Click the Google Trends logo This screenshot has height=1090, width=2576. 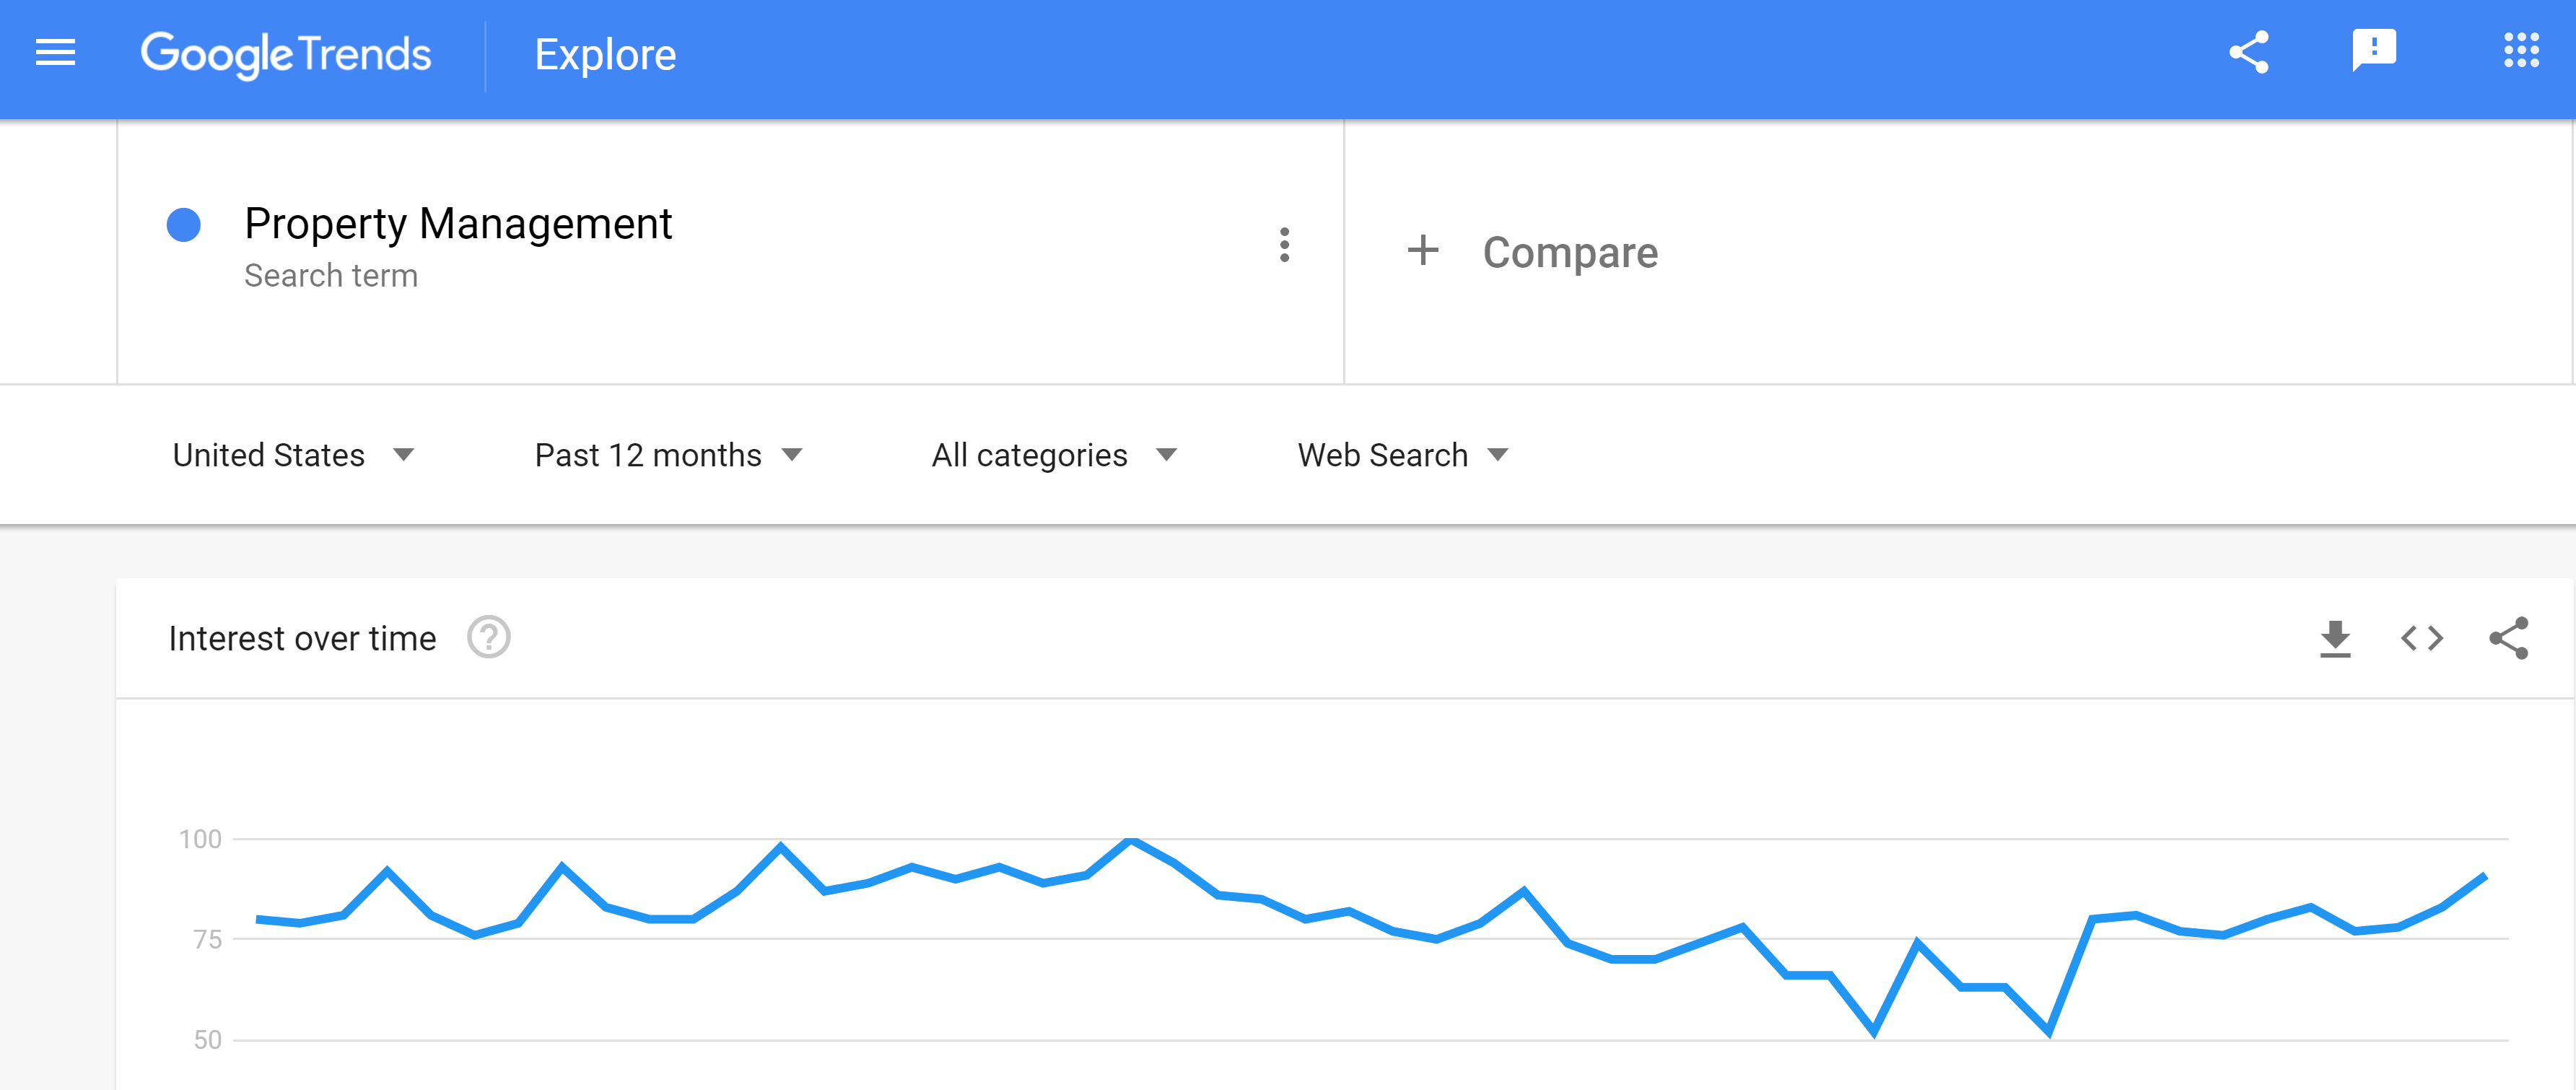tap(286, 54)
